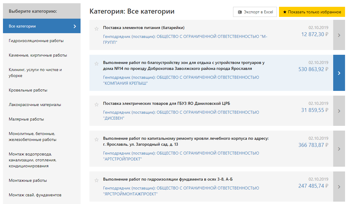Image resolution: width=348 pixels, height=204 pixels.
Task: Click Экспорт в Excel button
Action: 255,12
